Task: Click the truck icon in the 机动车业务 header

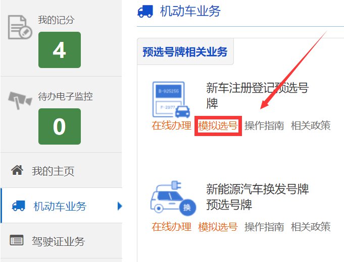Action: (x=145, y=12)
